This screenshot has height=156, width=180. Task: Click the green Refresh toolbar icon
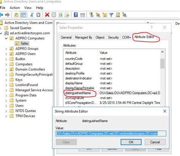click(60, 15)
